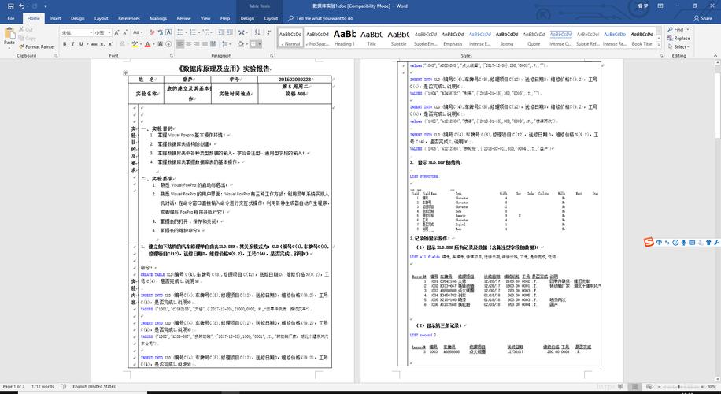Click the Numbering list icon
This screenshot has width=721, height=394.
pyautogui.click(x=193, y=32)
